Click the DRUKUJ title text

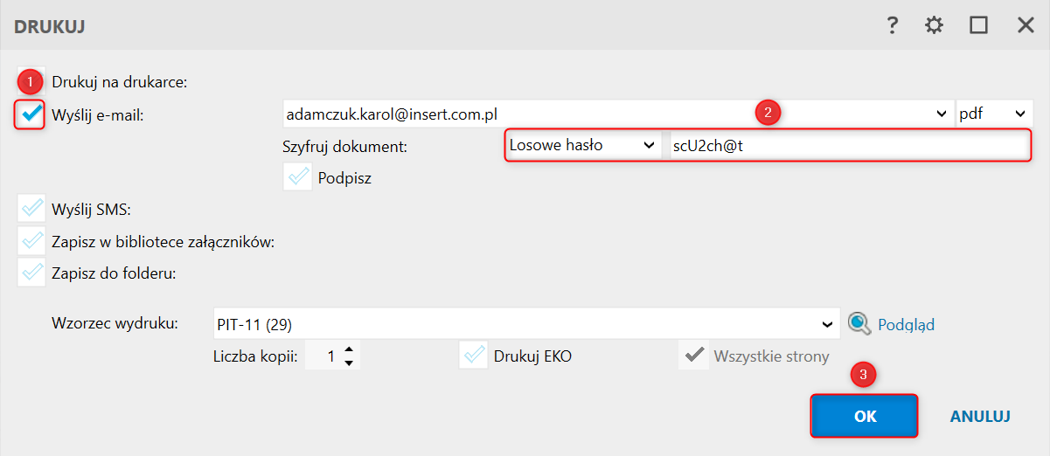(x=49, y=26)
